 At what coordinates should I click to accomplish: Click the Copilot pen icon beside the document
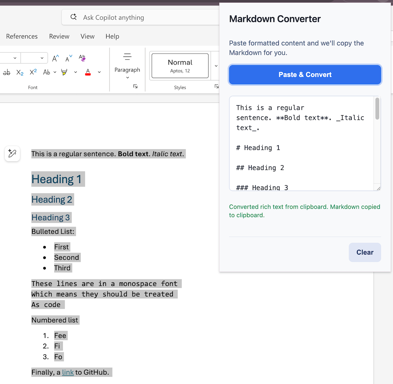tap(12, 154)
